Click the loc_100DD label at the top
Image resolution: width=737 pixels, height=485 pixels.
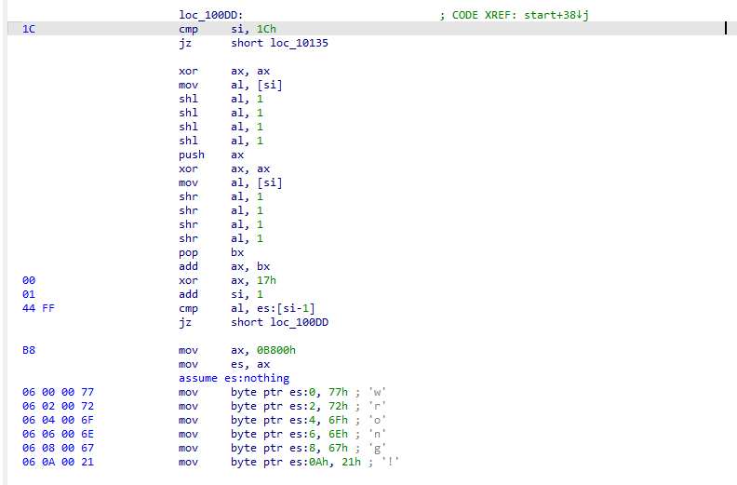(x=211, y=15)
